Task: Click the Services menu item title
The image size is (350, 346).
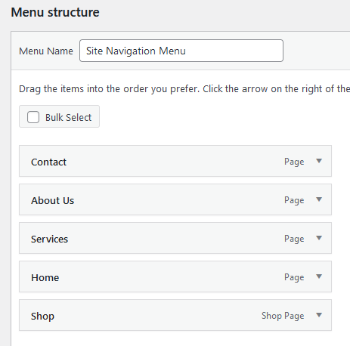Action: tap(49, 239)
